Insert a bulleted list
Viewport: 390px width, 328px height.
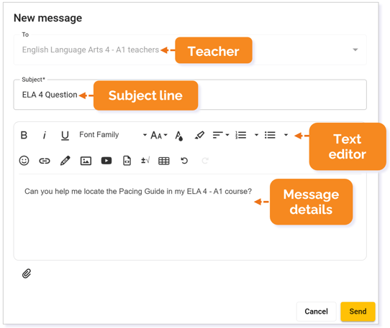tap(270, 135)
